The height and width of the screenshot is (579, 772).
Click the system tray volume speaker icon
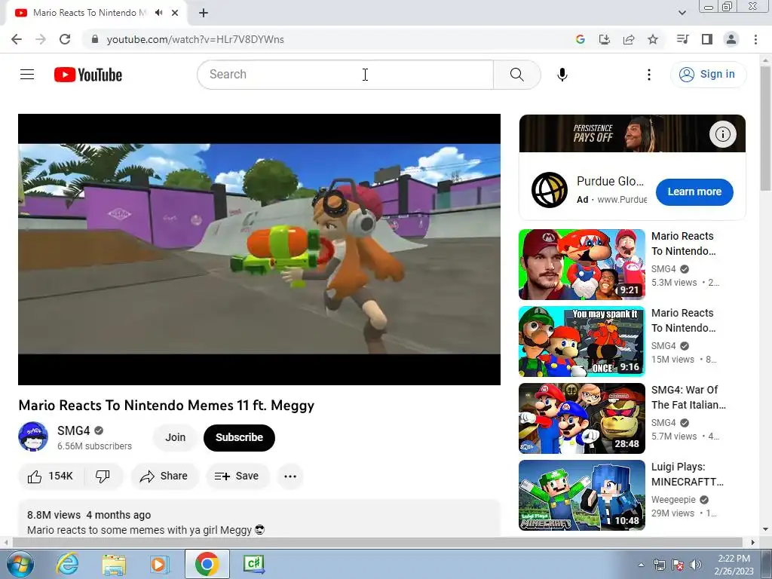click(x=695, y=565)
